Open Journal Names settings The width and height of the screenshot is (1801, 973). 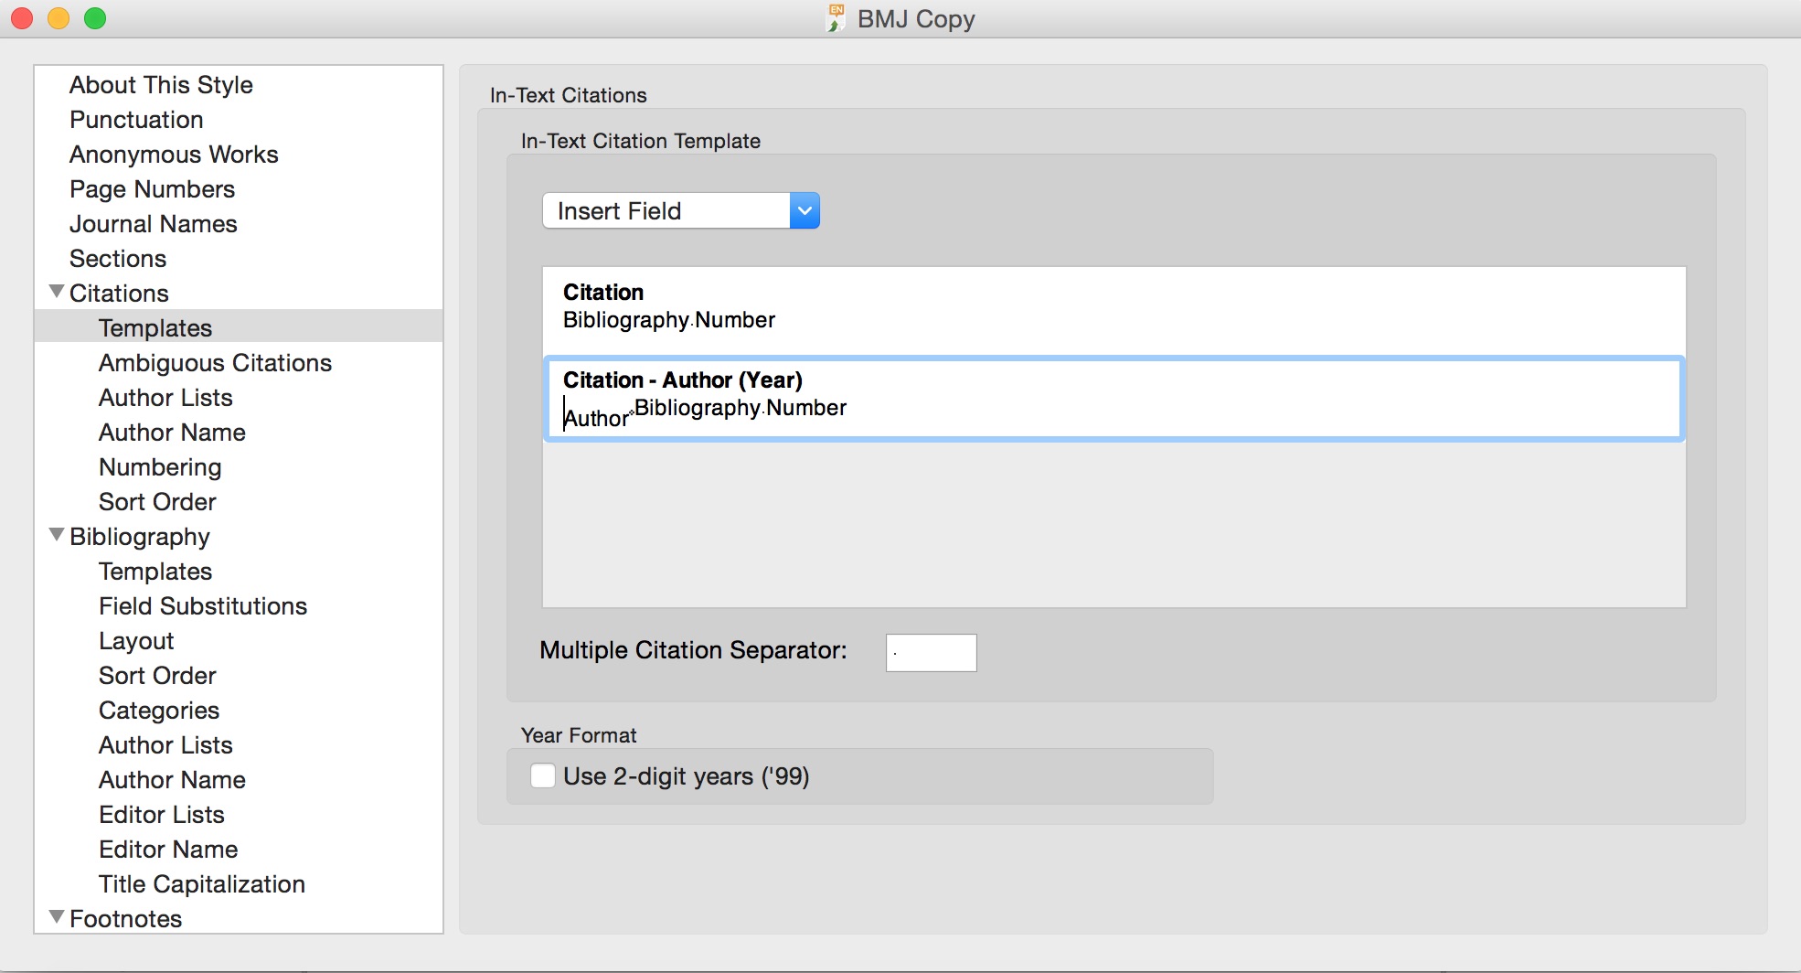pos(153,224)
